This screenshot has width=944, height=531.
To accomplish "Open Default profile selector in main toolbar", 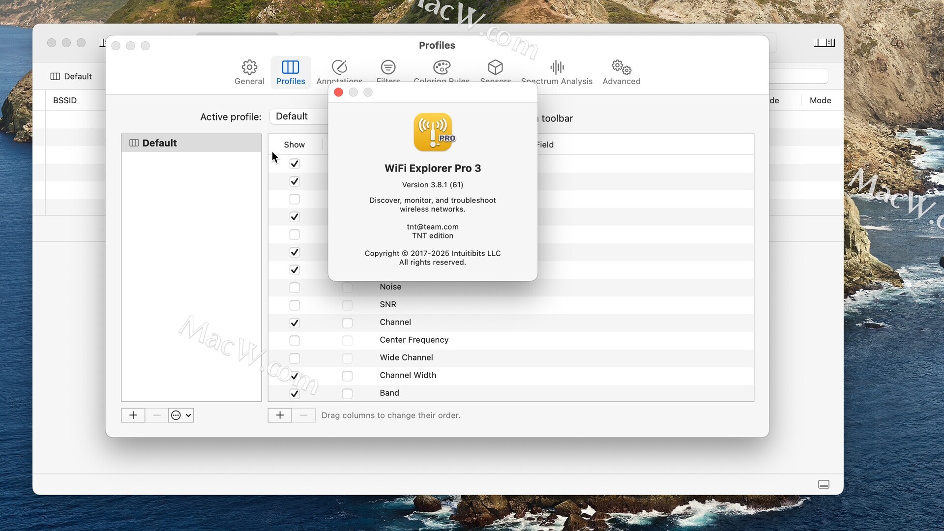I will tap(71, 76).
